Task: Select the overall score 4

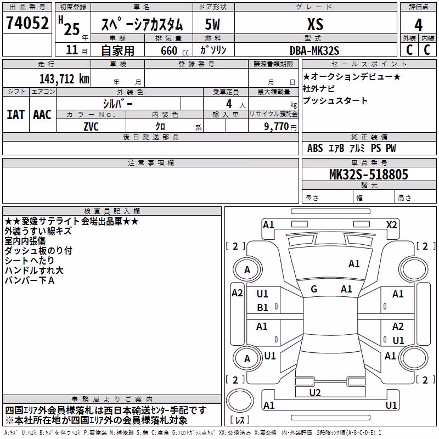Action: 418,25
